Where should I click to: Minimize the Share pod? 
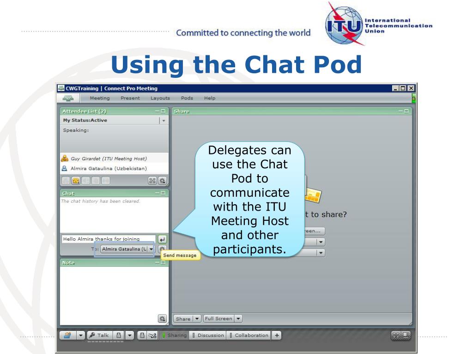[400, 111]
